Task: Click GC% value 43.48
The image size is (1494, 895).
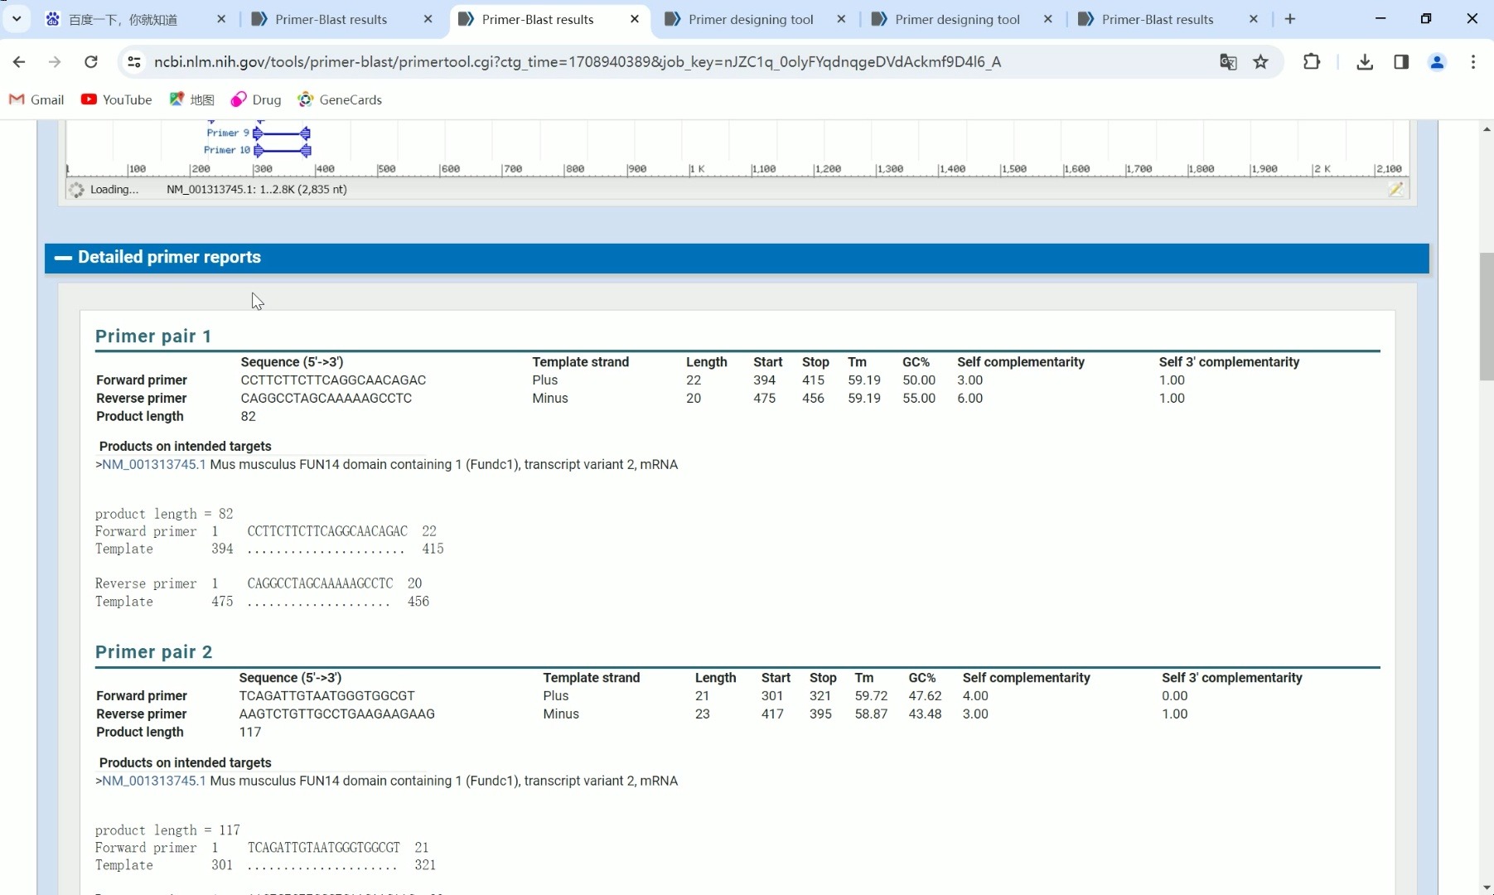Action: 925,714
